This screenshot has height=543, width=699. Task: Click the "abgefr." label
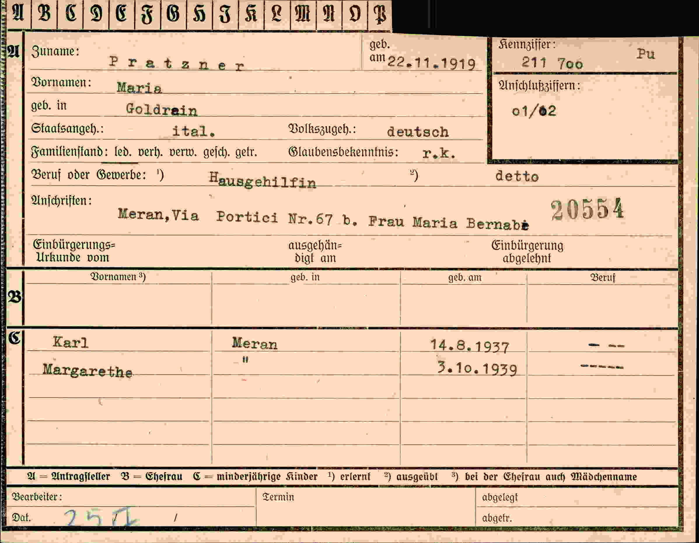pos(497,518)
